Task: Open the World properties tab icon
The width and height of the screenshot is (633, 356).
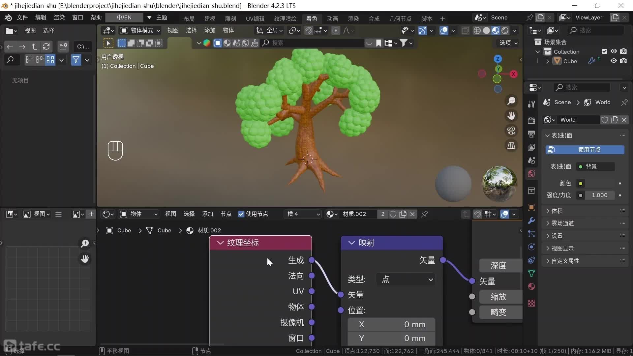Action: coord(531,174)
